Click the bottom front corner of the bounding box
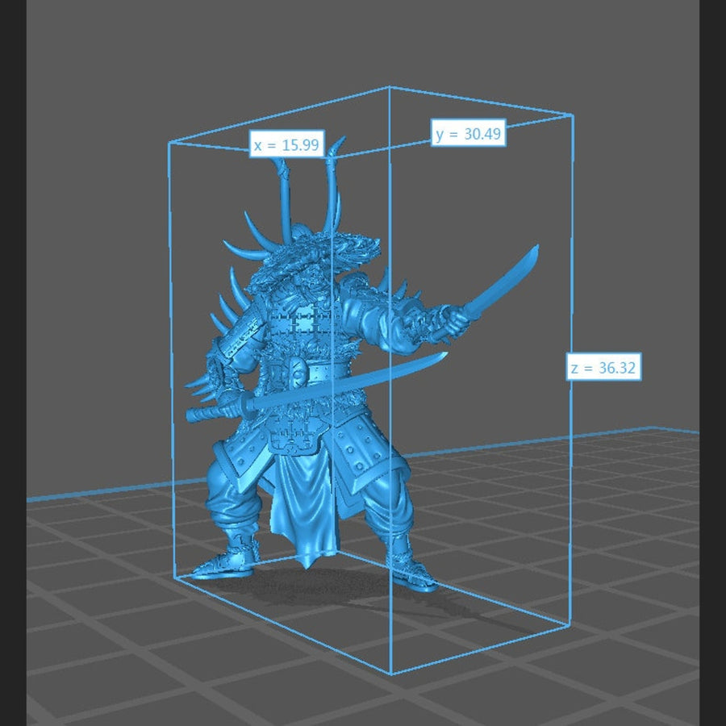The height and width of the screenshot is (726, 726). click(x=391, y=674)
